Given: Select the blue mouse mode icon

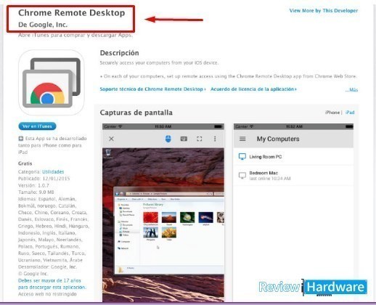Looking at the screenshot, I should click(x=168, y=139).
